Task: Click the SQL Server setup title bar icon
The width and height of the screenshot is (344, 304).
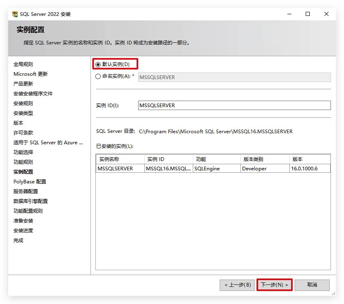Action: click(x=15, y=14)
